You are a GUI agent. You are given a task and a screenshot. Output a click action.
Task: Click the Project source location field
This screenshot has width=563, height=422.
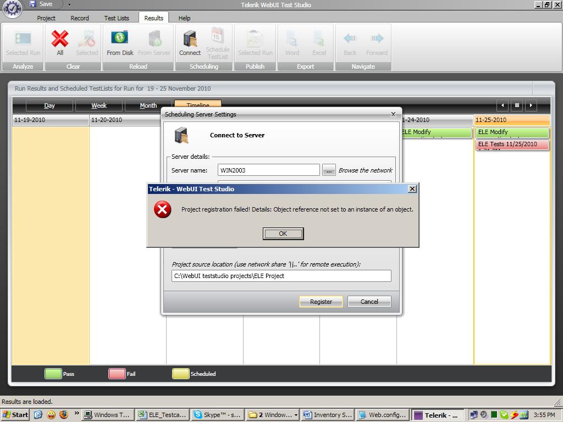(281, 276)
